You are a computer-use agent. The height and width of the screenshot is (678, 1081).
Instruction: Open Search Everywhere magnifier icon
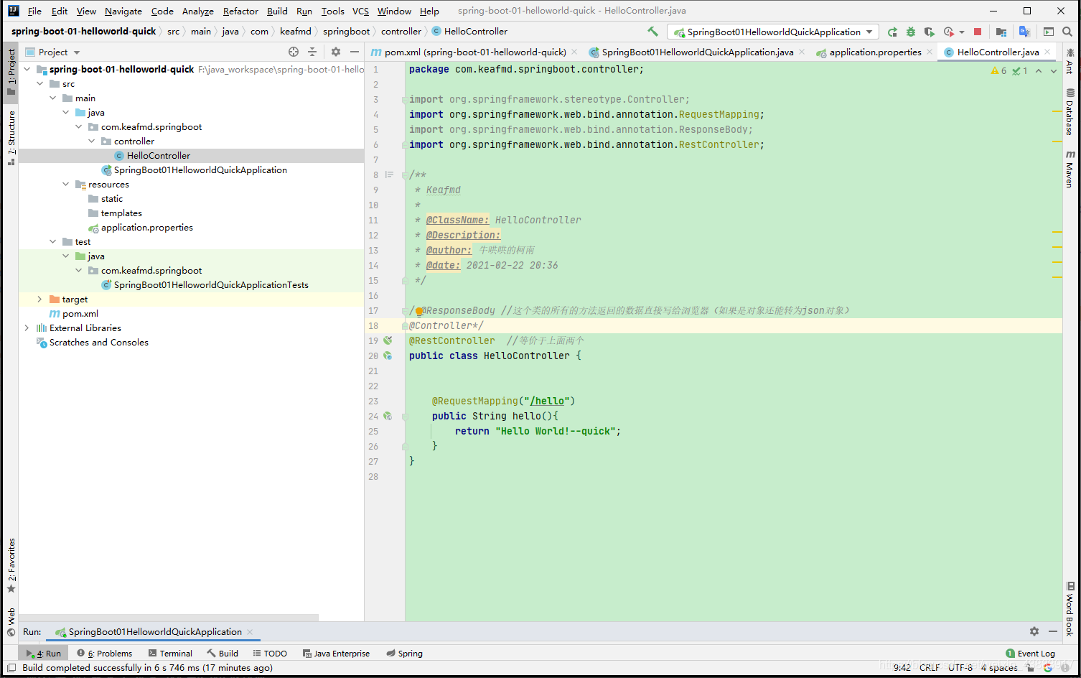pyautogui.click(x=1067, y=32)
